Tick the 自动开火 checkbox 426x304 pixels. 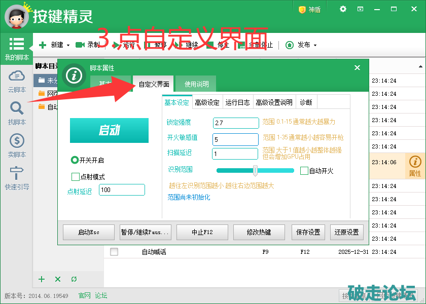(304, 171)
